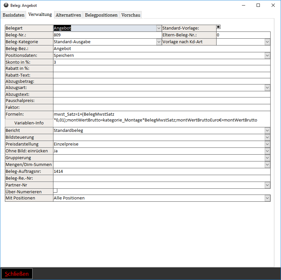This screenshot has width=281, height=280.
Task: Open the Bericht dropdown list
Action: (x=267, y=131)
